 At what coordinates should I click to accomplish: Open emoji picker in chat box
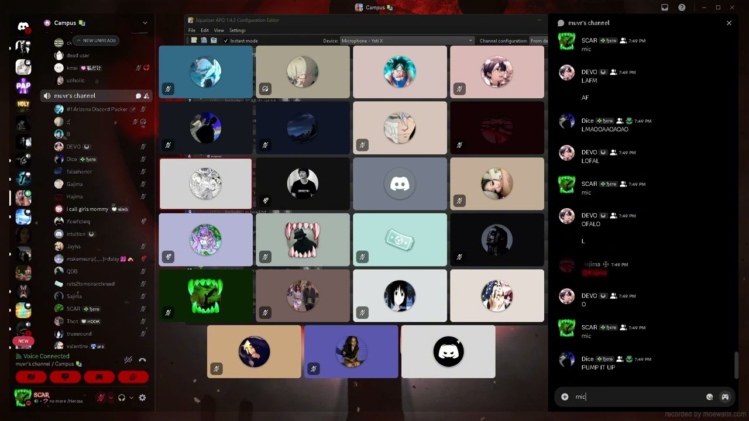709,396
